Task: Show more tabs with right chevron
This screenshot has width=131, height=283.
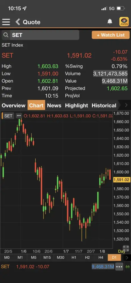Action: tap(126, 105)
